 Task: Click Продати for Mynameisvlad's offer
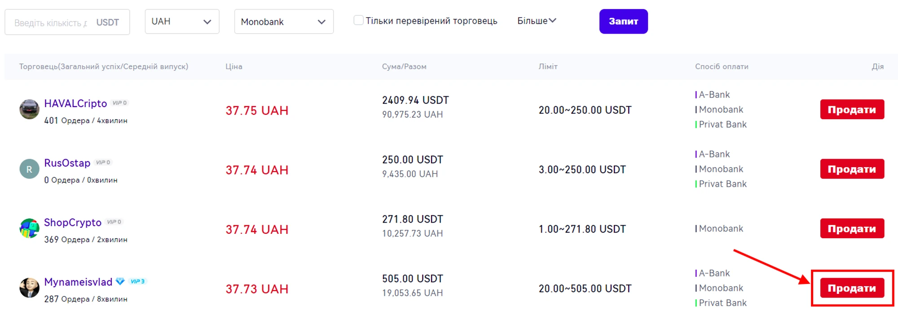coord(852,288)
